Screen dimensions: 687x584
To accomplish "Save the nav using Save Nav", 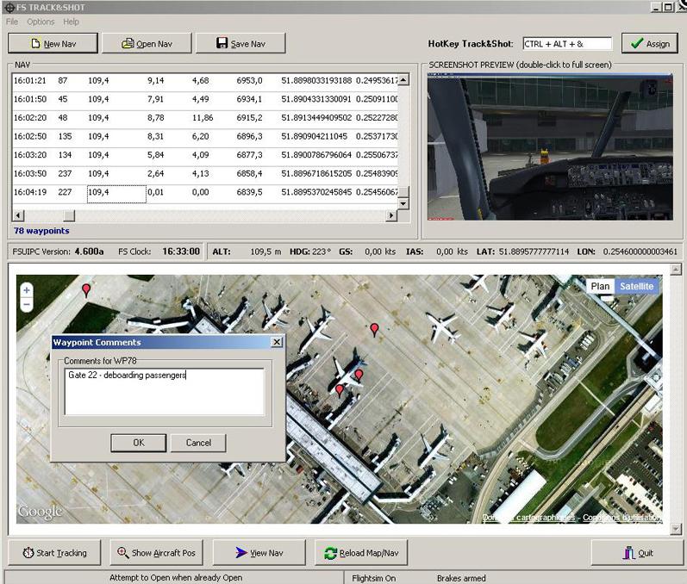I will 240,43.
